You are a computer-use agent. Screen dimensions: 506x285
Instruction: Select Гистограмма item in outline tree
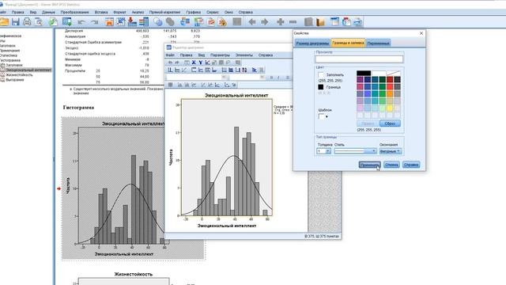point(10,60)
